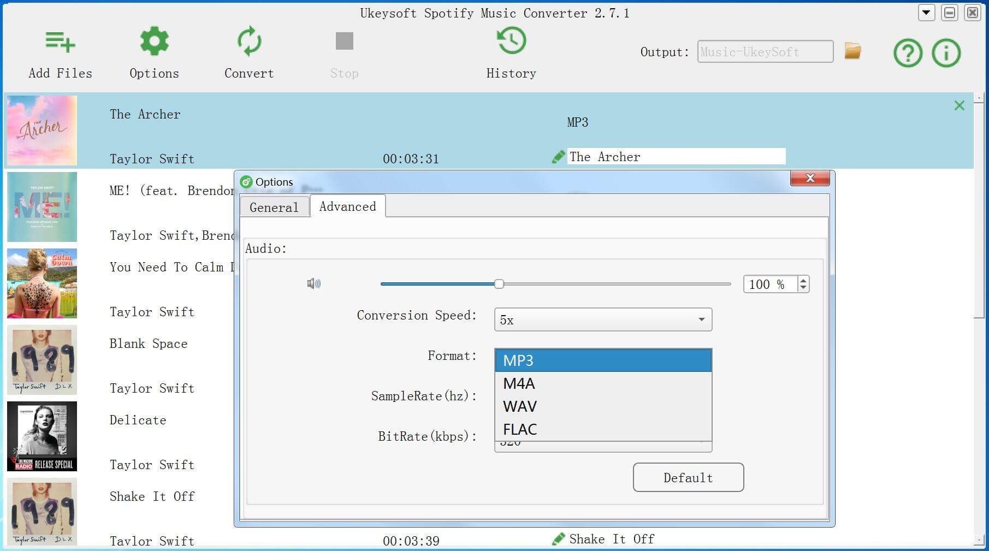Select the Delicate track title
This screenshot has width=989, height=551.
[x=138, y=420]
